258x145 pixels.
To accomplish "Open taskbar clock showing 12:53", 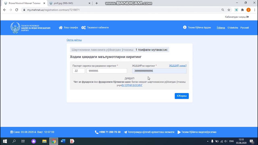I will (241, 141).
